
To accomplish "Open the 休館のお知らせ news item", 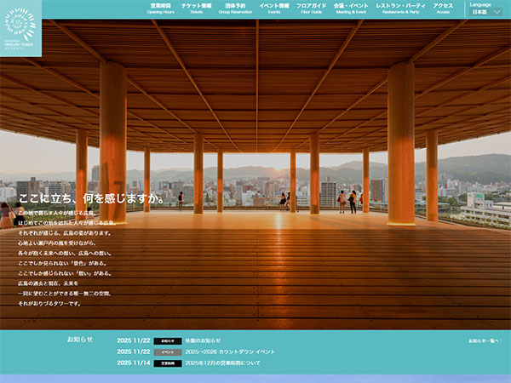I will 203,340.
